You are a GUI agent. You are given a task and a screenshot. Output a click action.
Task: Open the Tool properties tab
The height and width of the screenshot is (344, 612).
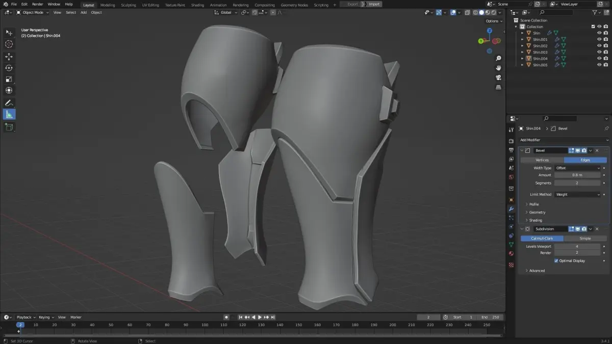511,130
